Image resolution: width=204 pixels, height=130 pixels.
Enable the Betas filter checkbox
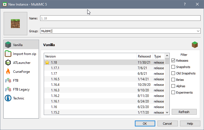click(x=173, y=80)
